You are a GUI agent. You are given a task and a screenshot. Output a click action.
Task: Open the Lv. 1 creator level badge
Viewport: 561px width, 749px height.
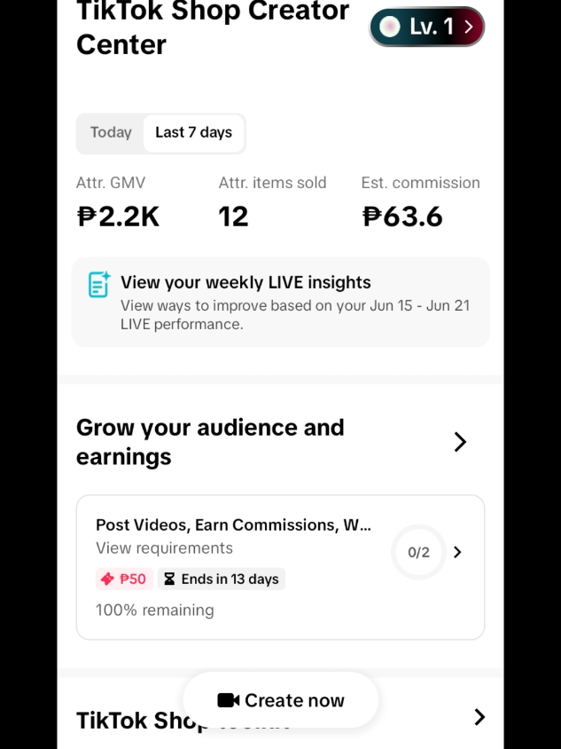coord(427,27)
